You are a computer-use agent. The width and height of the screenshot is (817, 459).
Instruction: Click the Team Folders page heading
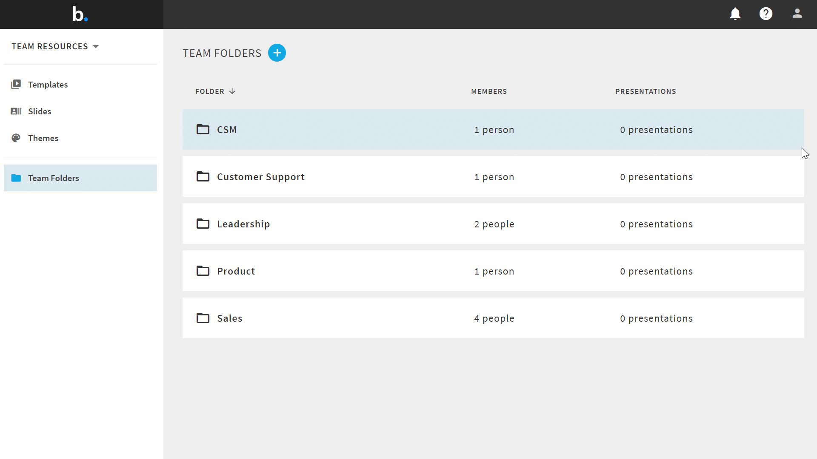(222, 53)
